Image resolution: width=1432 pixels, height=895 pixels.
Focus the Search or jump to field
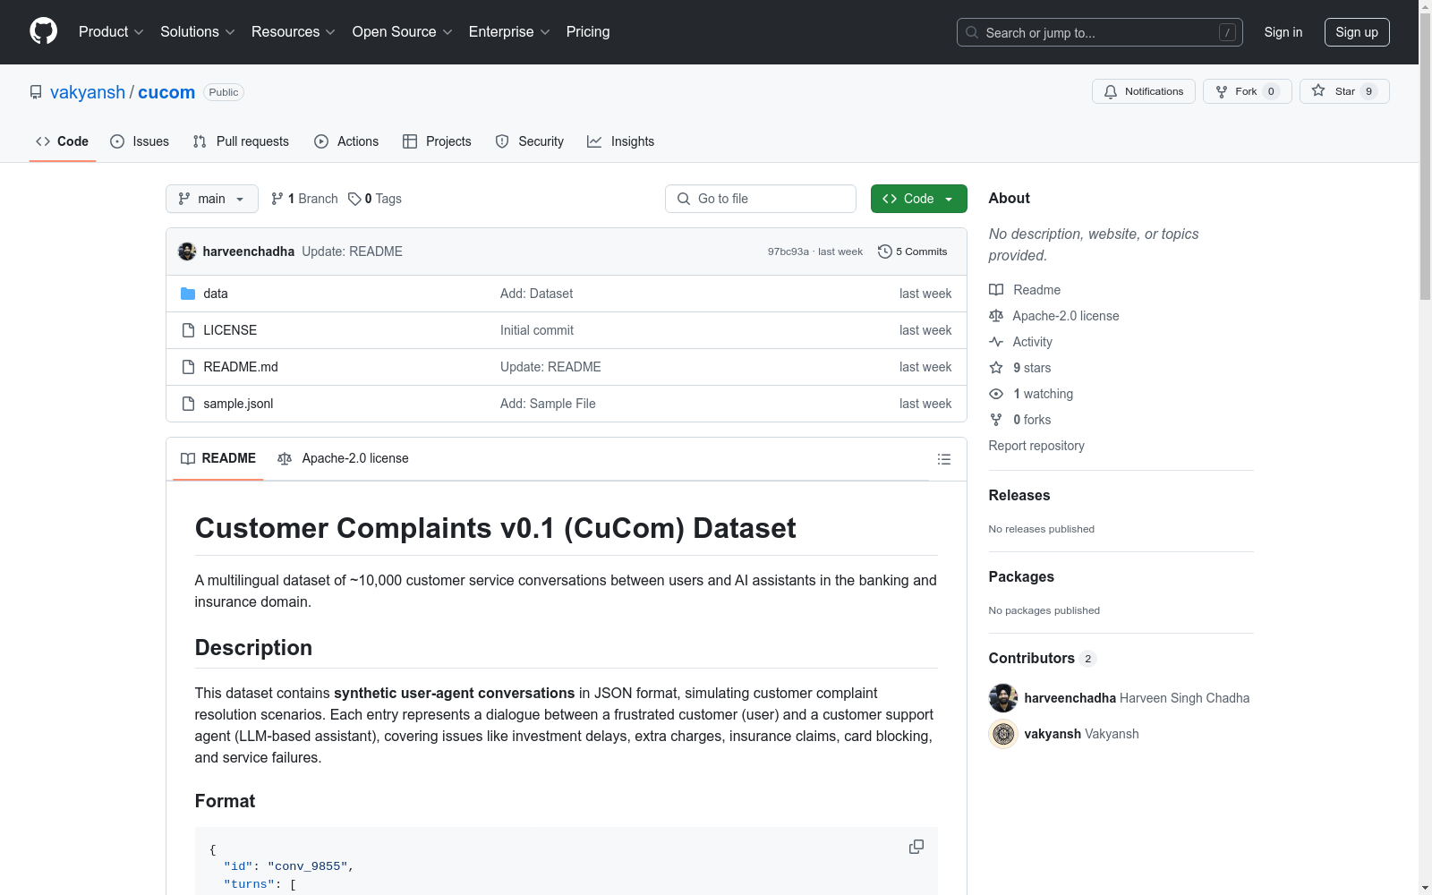(x=1099, y=32)
